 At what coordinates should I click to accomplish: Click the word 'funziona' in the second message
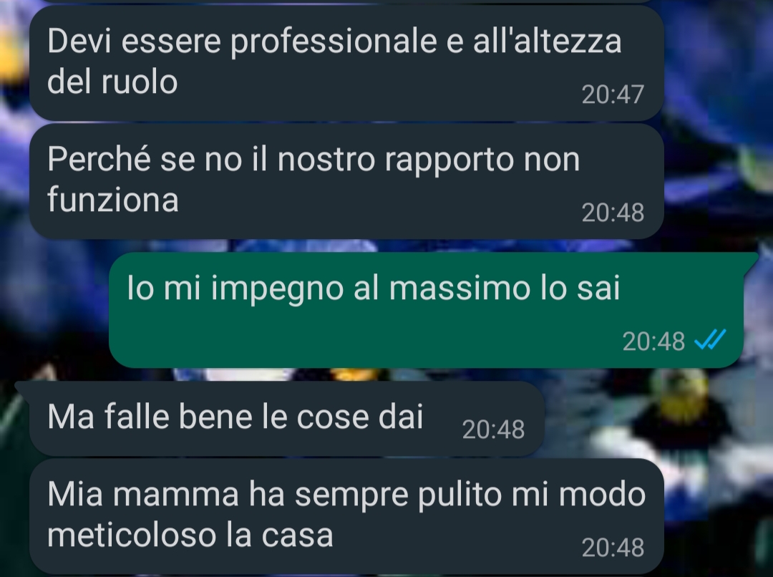coord(113,199)
